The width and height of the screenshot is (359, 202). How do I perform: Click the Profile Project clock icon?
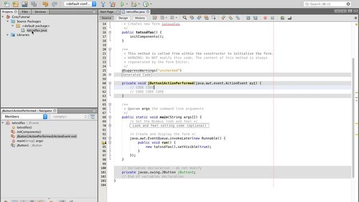(x=146, y=4)
